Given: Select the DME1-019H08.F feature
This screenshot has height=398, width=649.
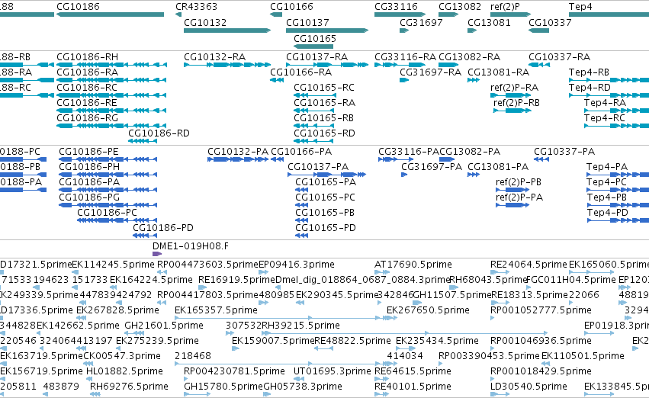Looking at the screenshot, I should point(191,246).
